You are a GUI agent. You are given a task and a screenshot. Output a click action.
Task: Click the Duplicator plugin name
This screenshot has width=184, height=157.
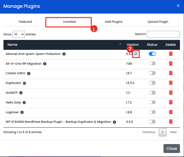click(13, 83)
